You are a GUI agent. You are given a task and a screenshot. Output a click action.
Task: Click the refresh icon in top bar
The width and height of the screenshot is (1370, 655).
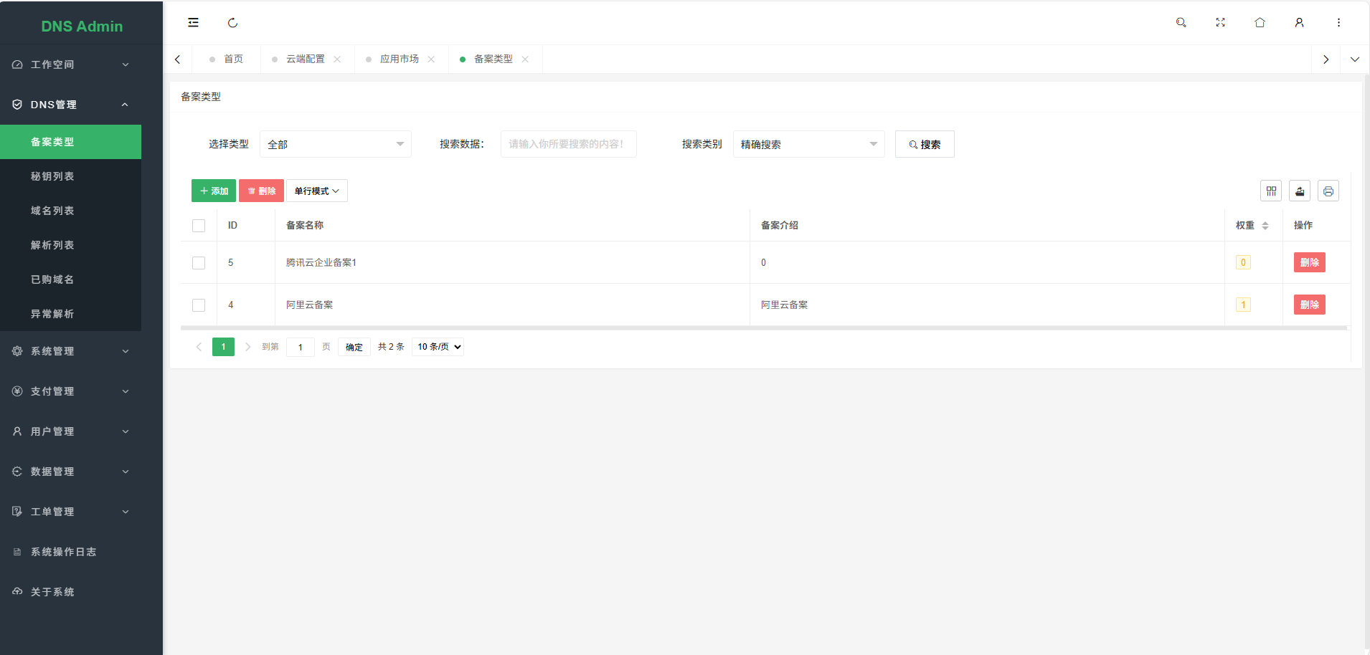(232, 23)
